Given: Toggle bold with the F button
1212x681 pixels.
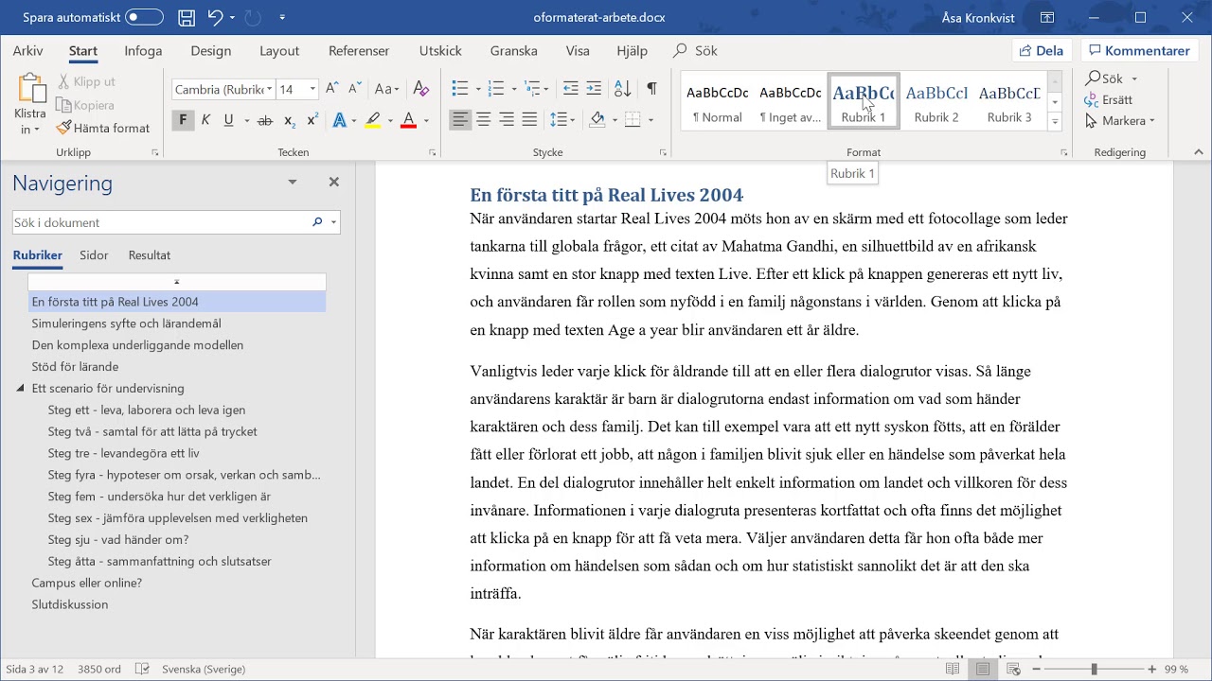Looking at the screenshot, I should click(x=183, y=120).
